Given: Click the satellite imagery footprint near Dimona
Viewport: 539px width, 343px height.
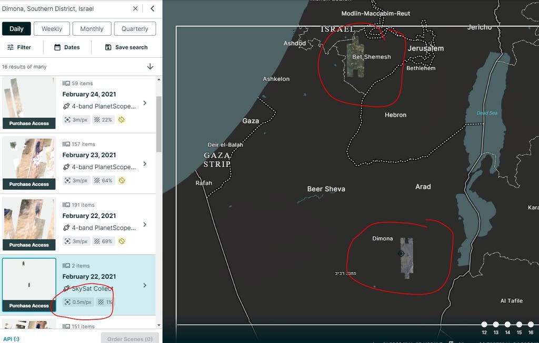Looking at the screenshot, I should 407,258.
